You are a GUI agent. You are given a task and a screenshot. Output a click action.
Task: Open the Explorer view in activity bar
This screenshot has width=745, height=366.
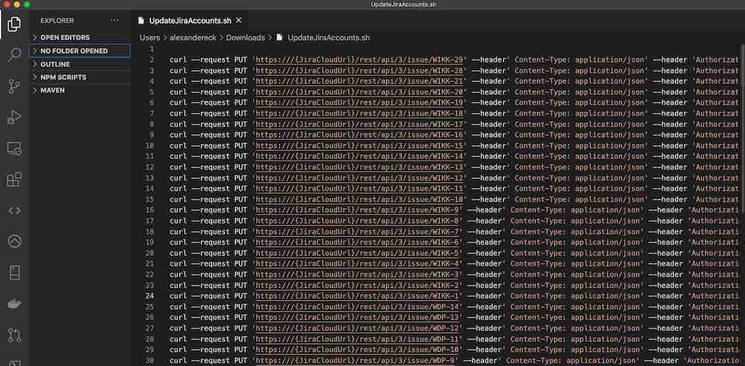[14, 23]
